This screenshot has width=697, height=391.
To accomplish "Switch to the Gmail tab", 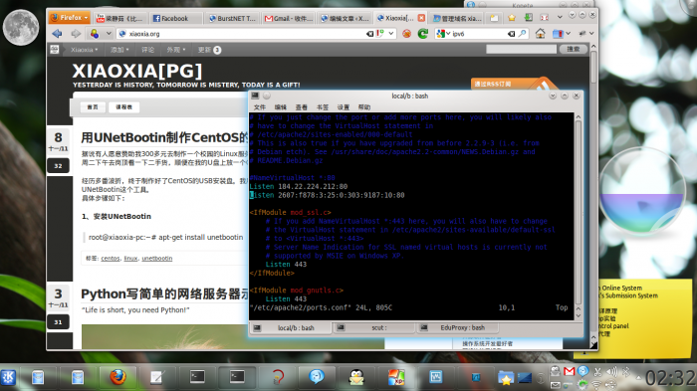I will click(x=288, y=18).
